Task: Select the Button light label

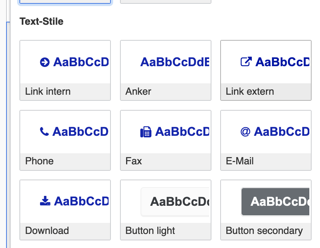Action: click(x=150, y=231)
